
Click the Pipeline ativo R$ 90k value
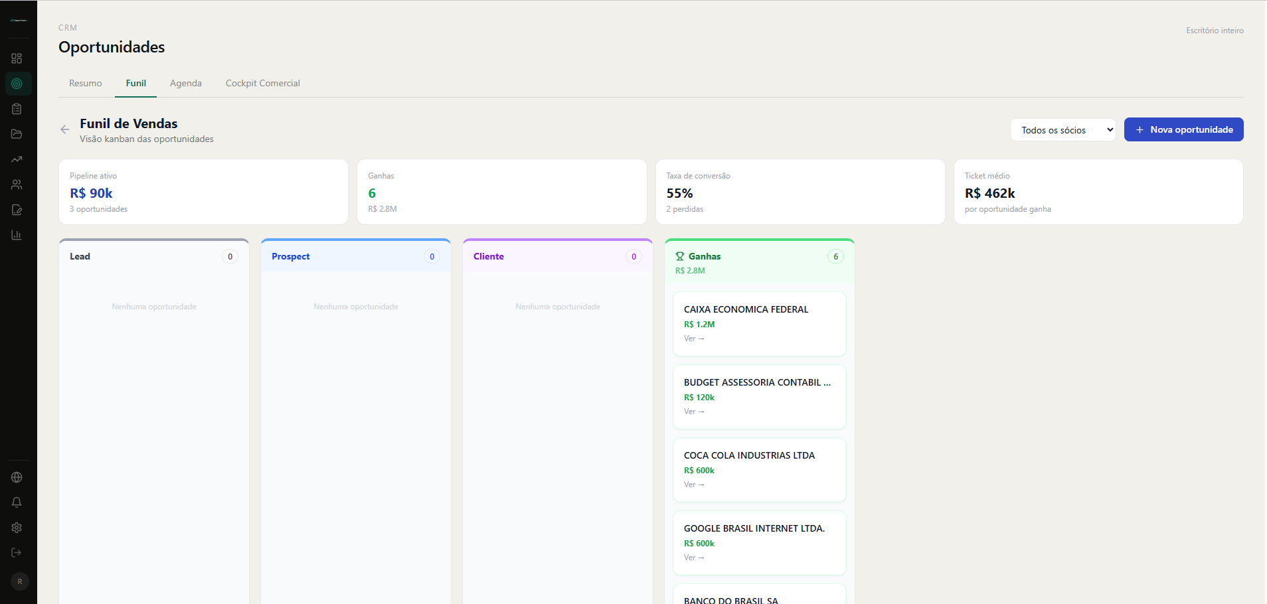point(91,193)
